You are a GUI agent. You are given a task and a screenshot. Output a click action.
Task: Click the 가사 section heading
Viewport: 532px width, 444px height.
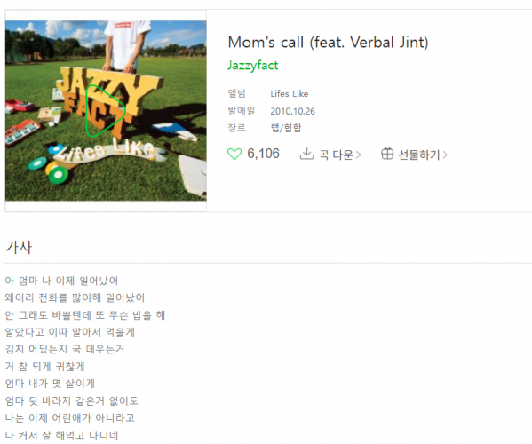coord(19,247)
